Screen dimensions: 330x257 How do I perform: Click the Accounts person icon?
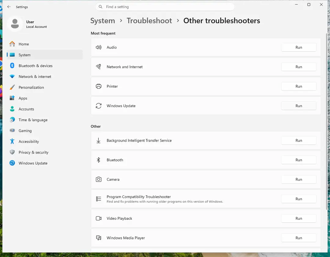pos(12,109)
